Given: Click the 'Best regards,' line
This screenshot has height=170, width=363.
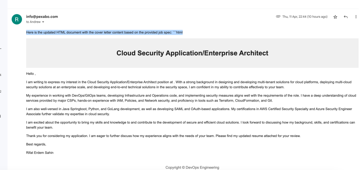Looking at the screenshot, I should 36,144.
